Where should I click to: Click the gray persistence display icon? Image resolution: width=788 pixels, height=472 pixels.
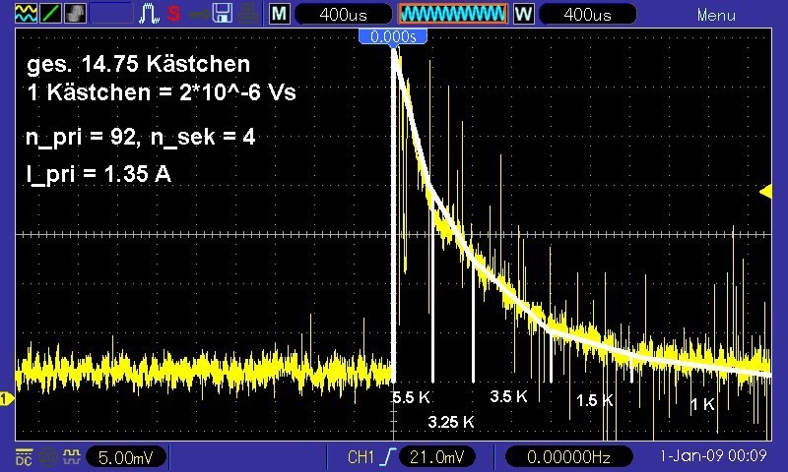(x=76, y=14)
